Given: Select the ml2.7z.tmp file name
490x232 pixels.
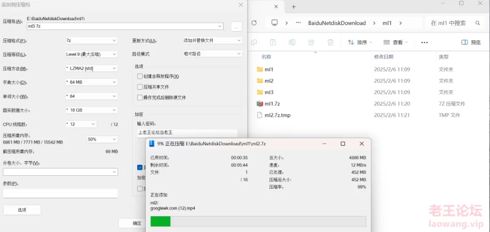Looking at the screenshot, I should coord(277,115).
